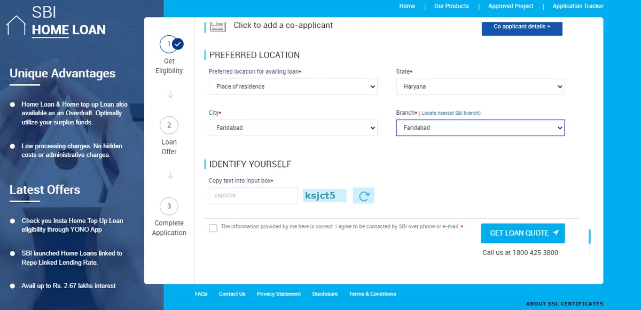Tick the agreement checkbox before submitting

click(x=213, y=228)
